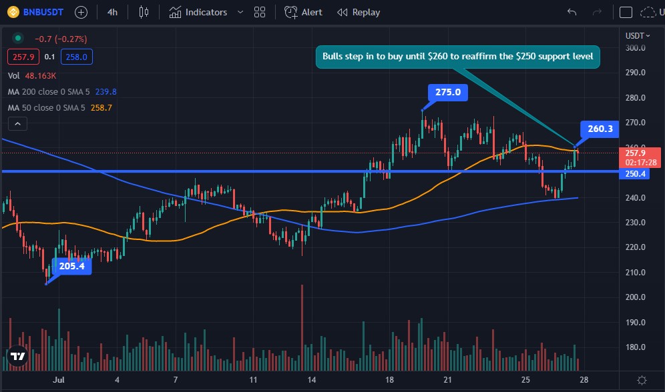Click the 200.0 price axis label

point(636,297)
